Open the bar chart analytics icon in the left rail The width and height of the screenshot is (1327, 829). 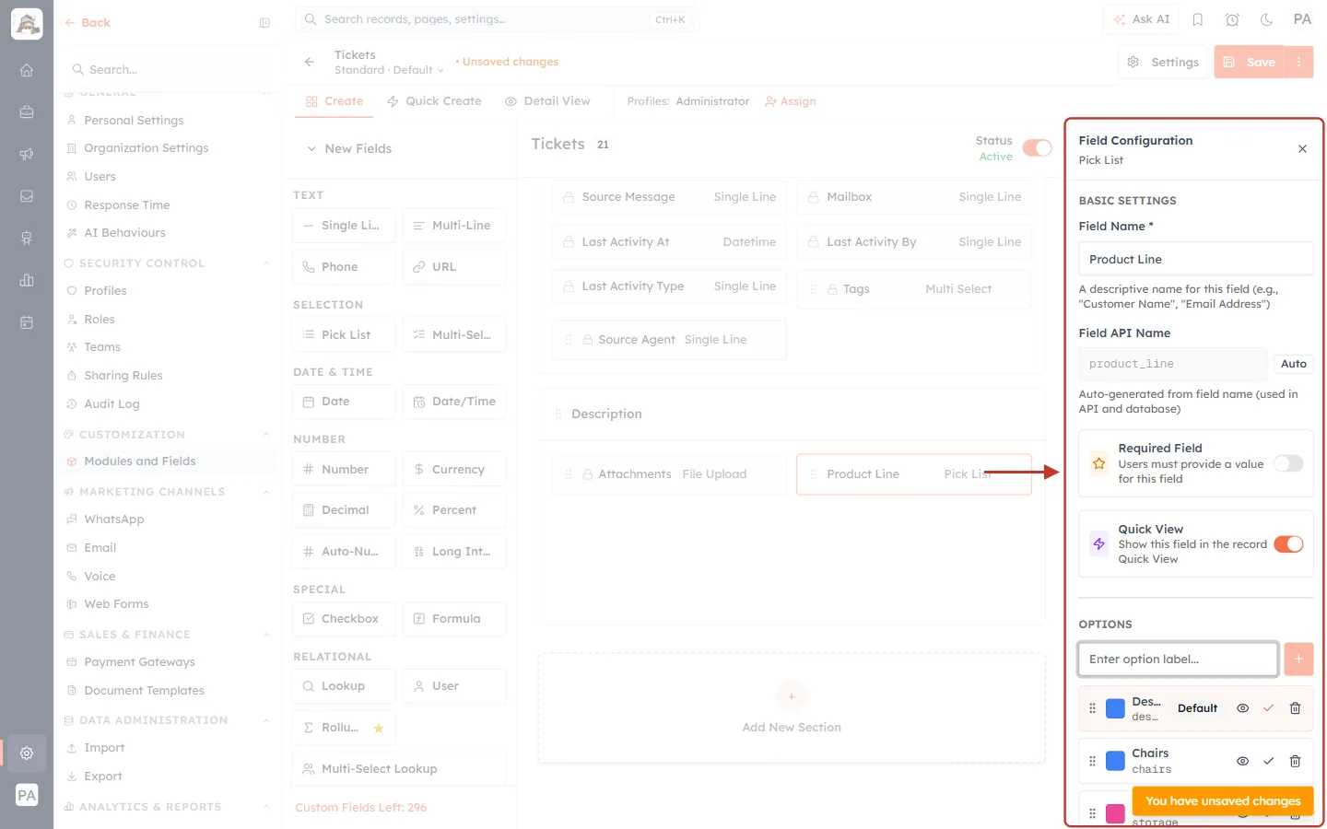tap(27, 281)
